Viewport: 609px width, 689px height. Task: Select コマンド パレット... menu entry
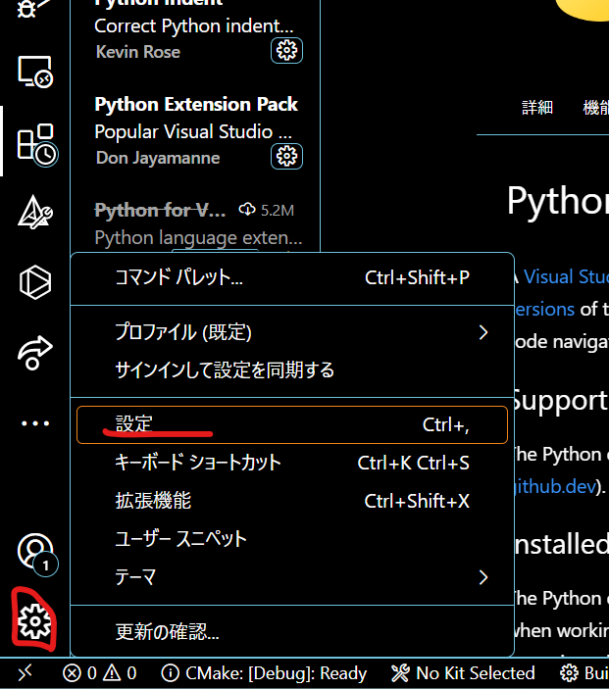coord(292,277)
